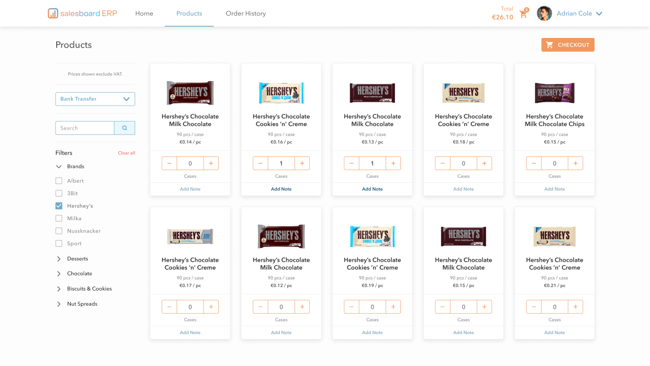Remove a case of €0.19 Cookies 'n' Creme
The width and height of the screenshot is (650, 366).
pos(352,307)
